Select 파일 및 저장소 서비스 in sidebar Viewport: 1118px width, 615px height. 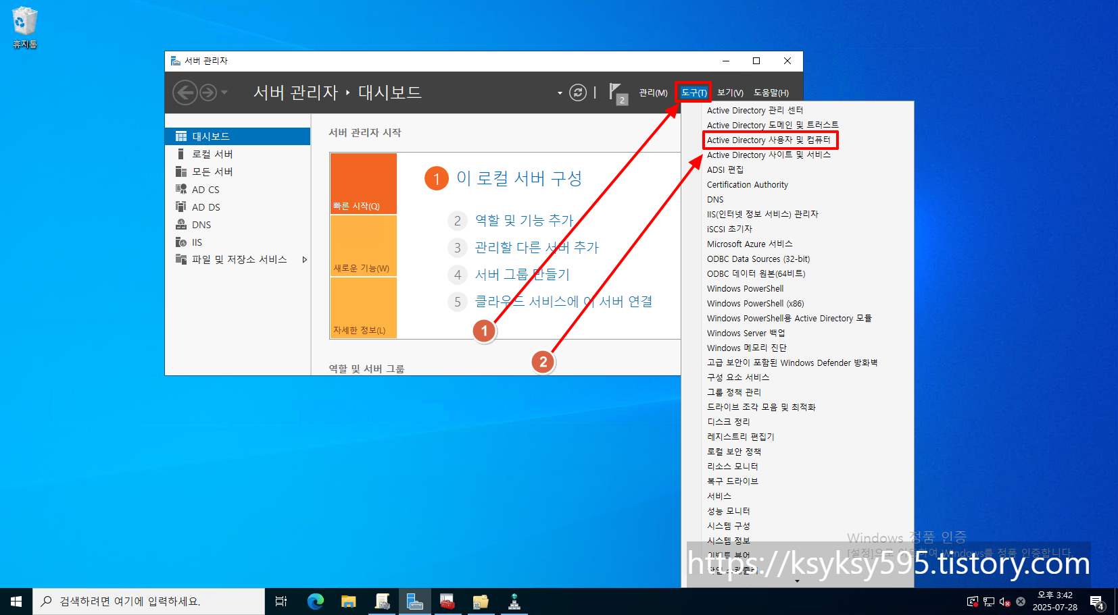click(239, 259)
